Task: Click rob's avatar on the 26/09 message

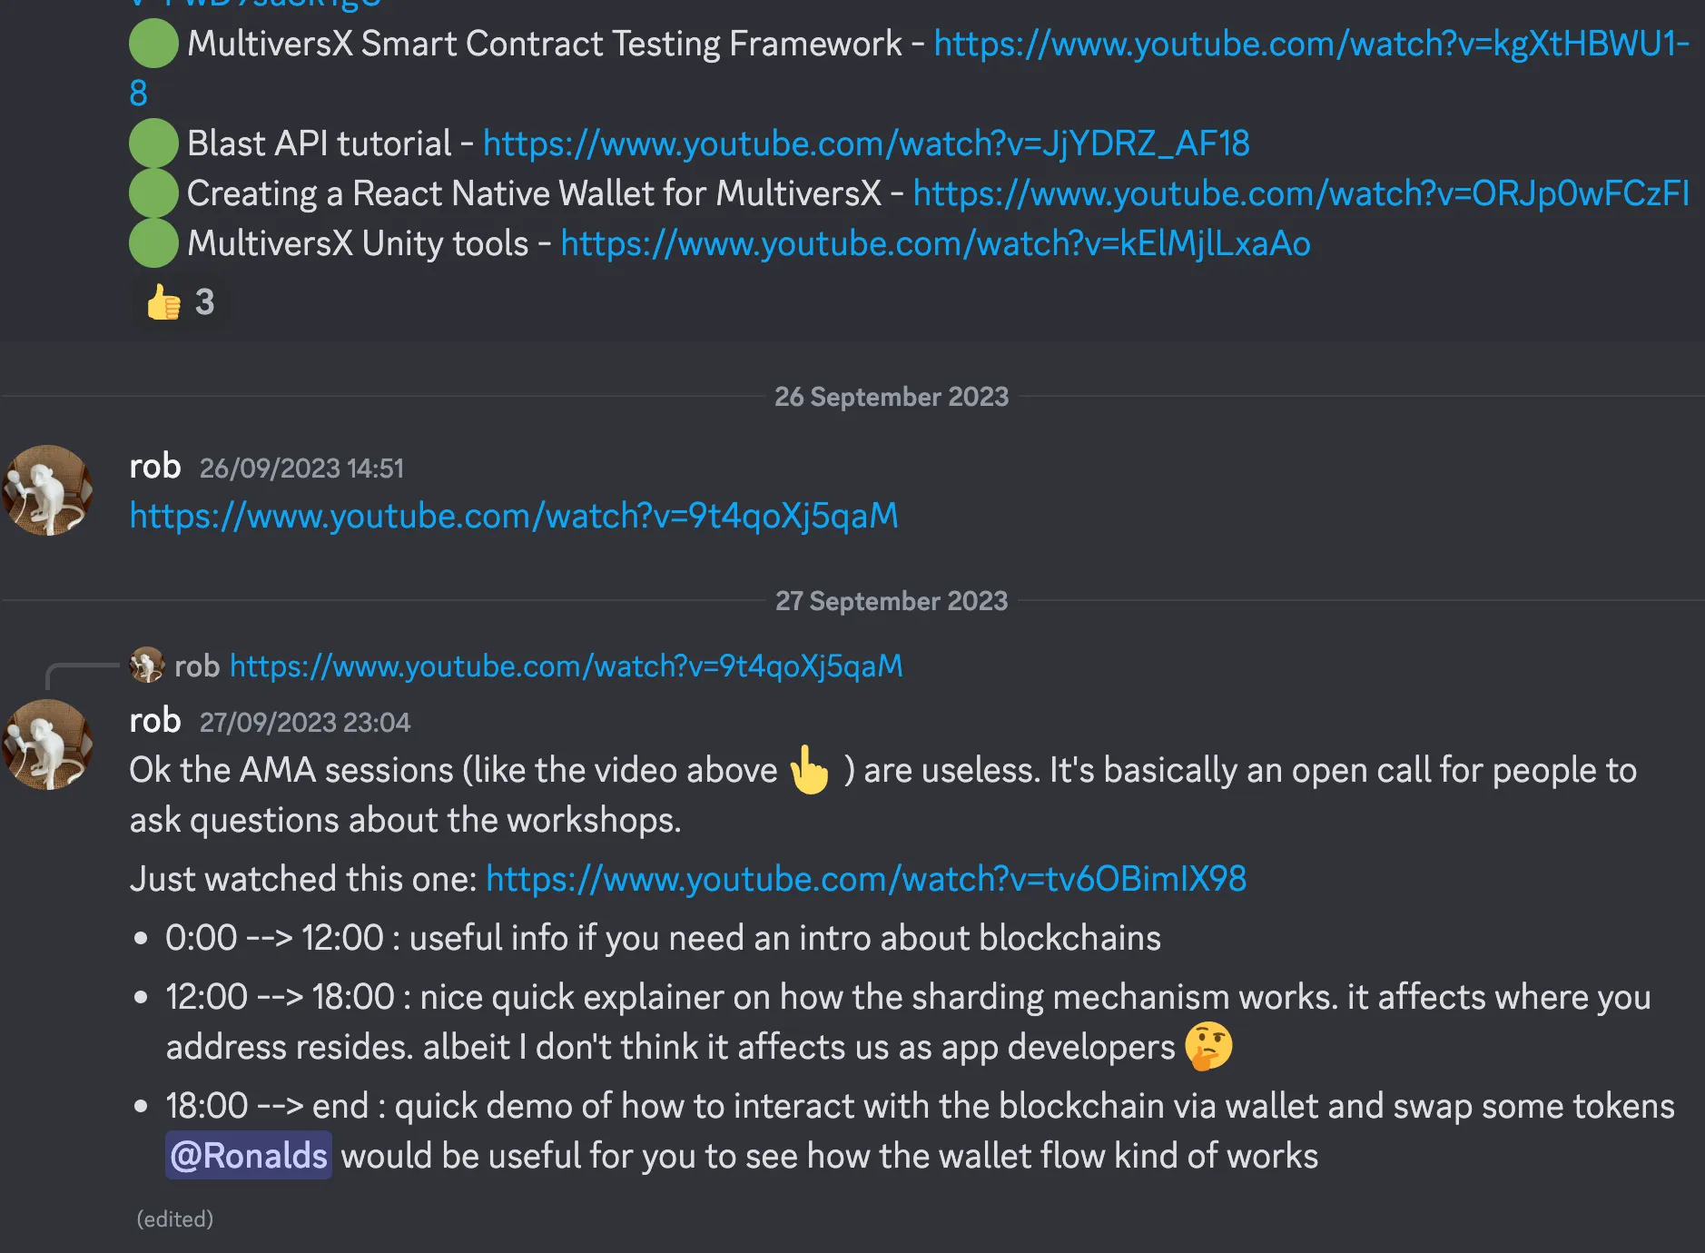Action: [x=47, y=490]
